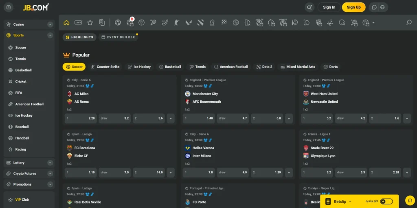Click the Home icon in sports toolbar
Viewport: 417px width, 208px height.
tap(66, 22)
